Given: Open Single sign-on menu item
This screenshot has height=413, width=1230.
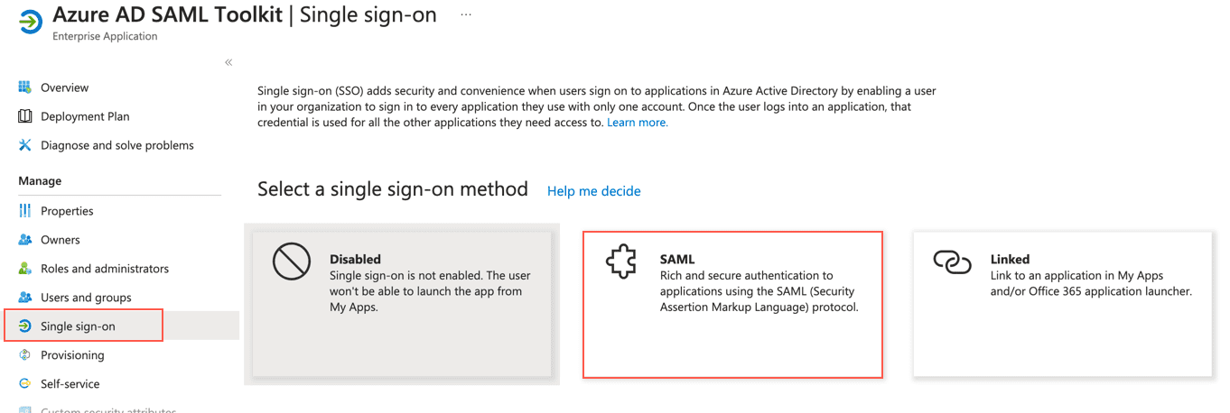Looking at the screenshot, I should [x=78, y=326].
